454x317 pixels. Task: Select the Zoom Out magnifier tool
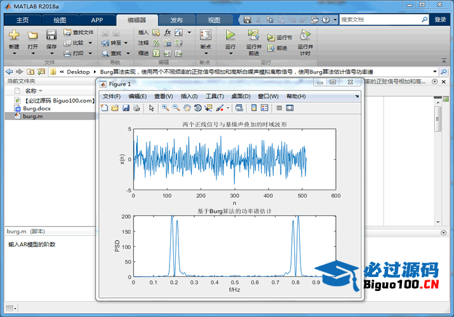pyautogui.click(x=176, y=108)
